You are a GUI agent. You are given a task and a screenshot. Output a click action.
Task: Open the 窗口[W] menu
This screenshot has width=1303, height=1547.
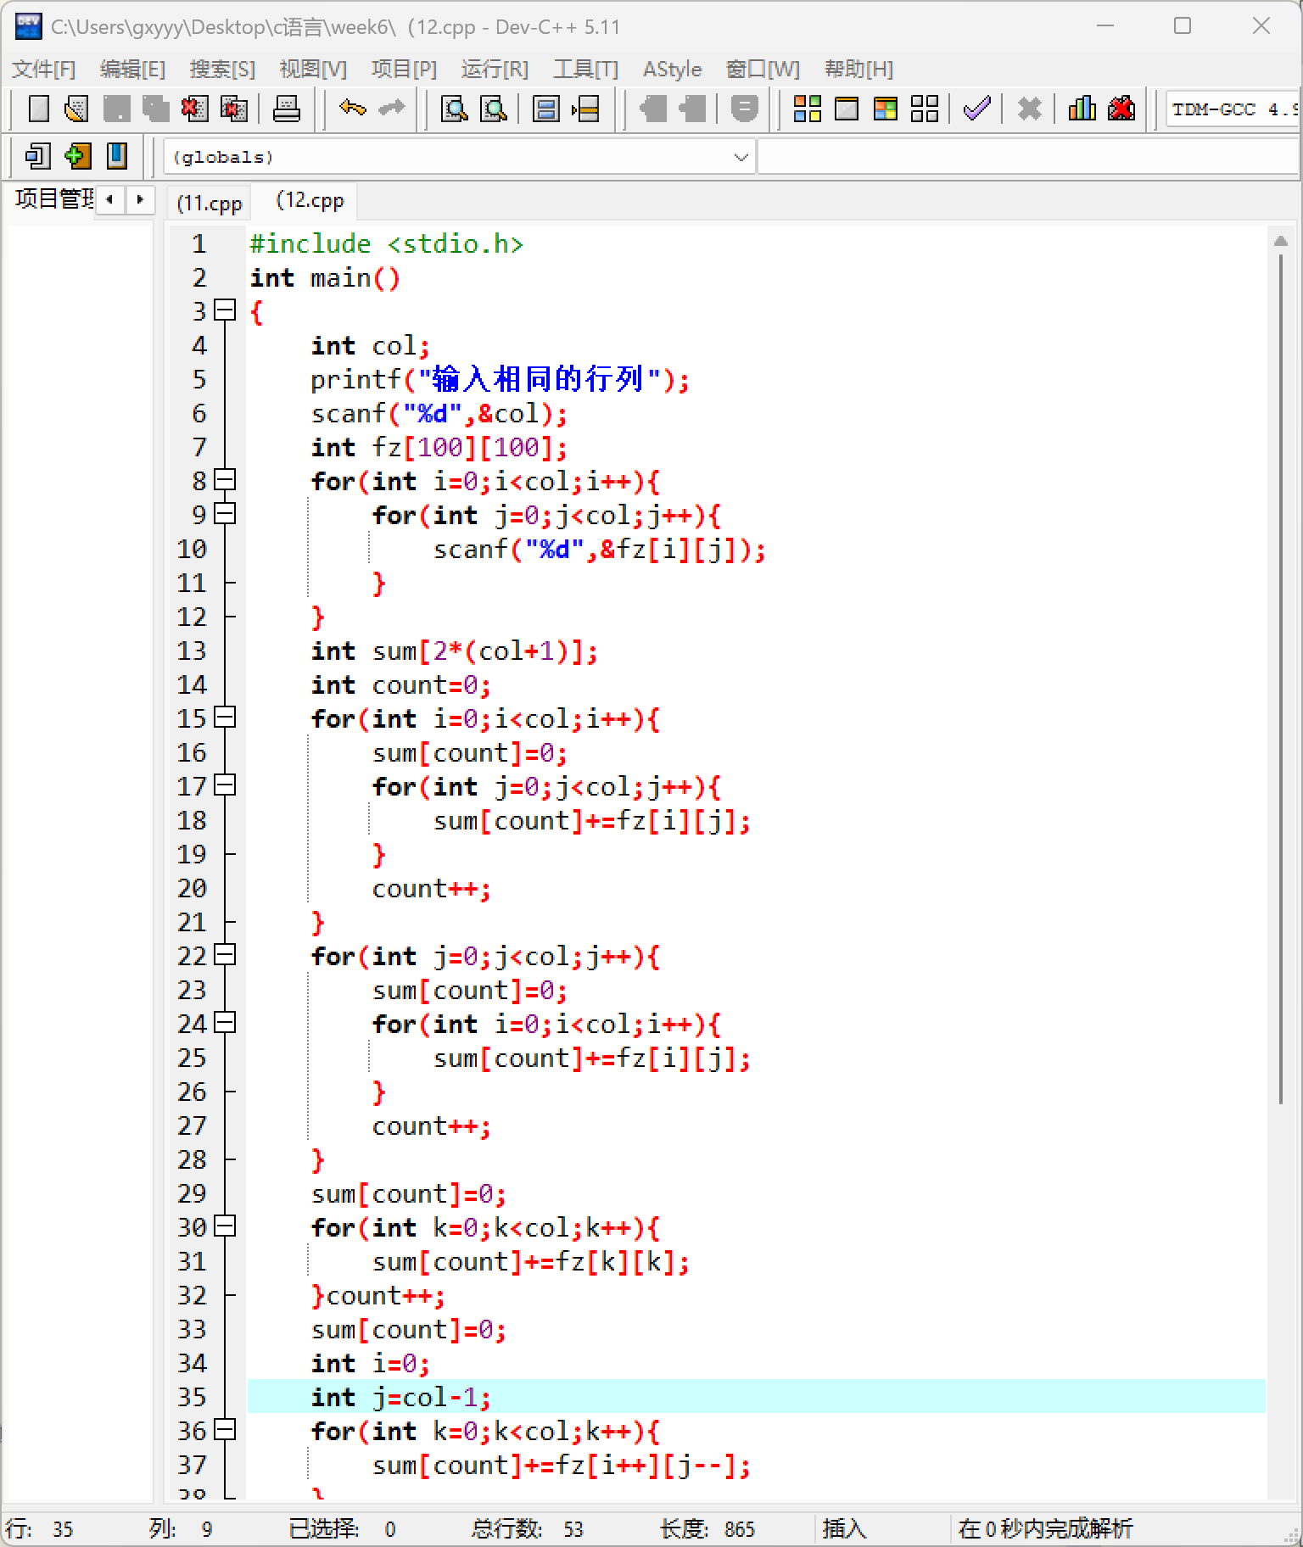[x=763, y=69]
